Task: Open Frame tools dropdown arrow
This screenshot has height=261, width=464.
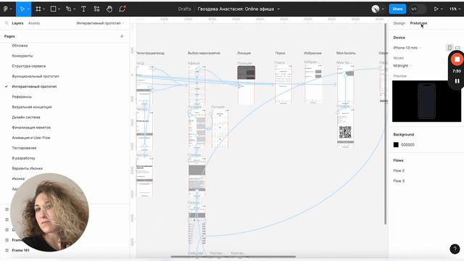Action: coord(43,9)
